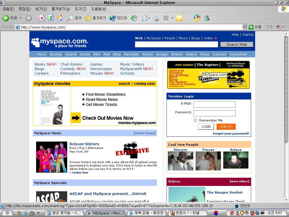Open the 도구(T) menu
The height and width of the screenshot is (217, 289).
click(80, 9)
